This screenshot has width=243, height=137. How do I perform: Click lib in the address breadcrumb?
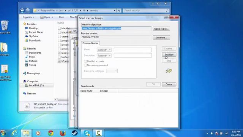point(84,11)
